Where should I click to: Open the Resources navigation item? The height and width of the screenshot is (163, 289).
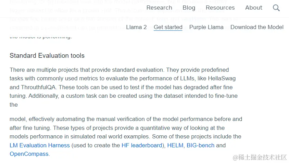[x=220, y=8]
